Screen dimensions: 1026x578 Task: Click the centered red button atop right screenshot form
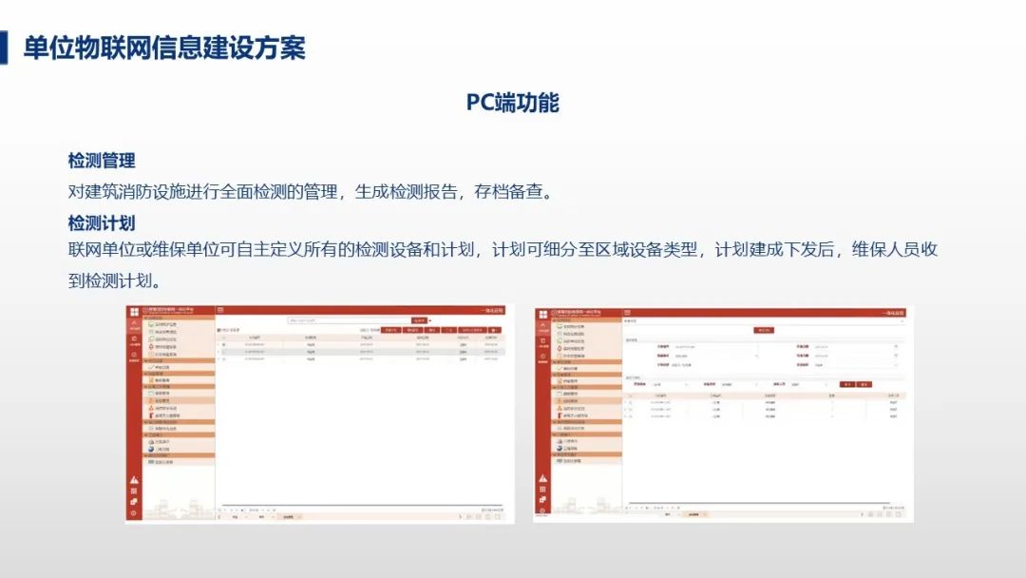coord(764,330)
